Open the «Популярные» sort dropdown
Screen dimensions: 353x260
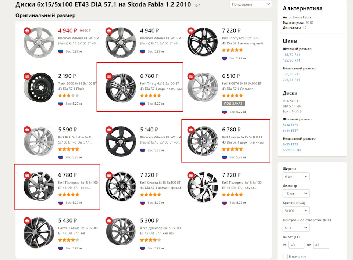[x=251, y=4]
